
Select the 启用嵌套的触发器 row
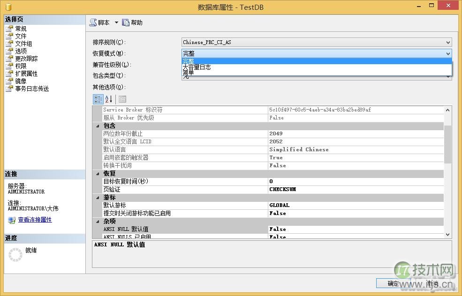pos(273,157)
